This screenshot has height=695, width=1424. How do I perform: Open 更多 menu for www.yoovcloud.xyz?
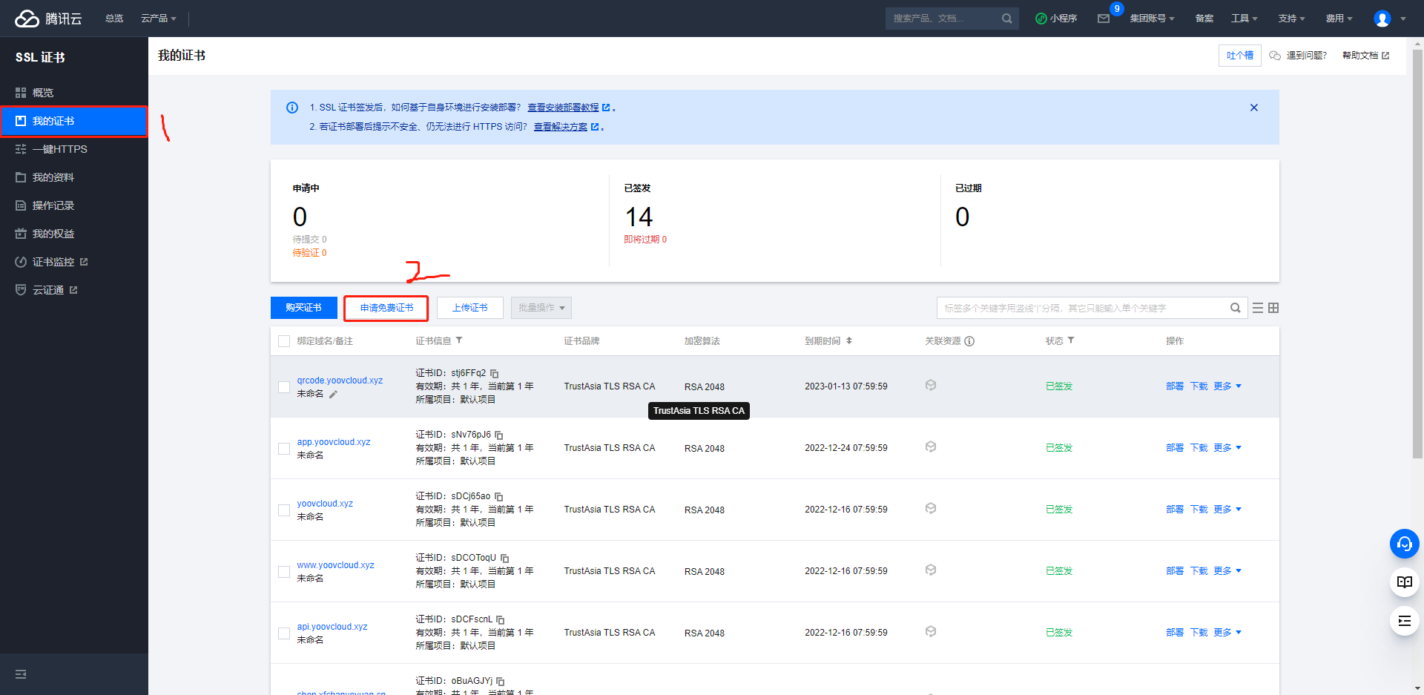[x=1227, y=571]
